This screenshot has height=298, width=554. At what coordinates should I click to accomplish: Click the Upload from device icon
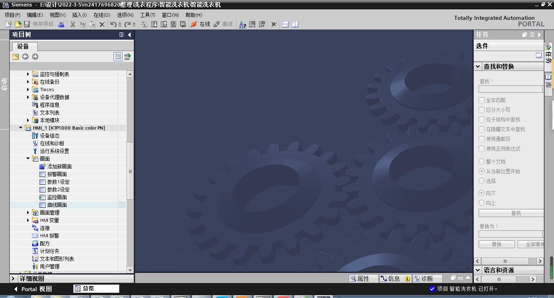[164, 24]
